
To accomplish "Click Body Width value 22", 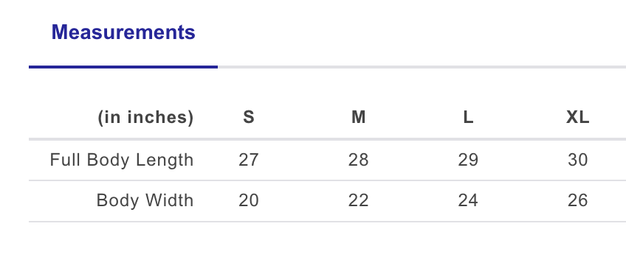I will 359,200.
